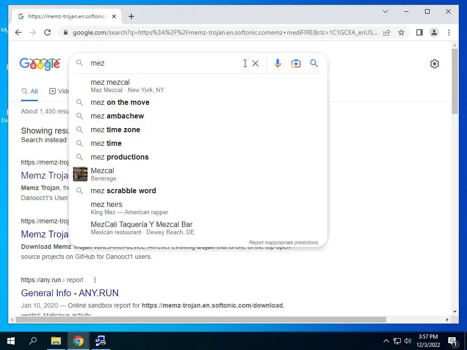Go back to the previous page
The height and width of the screenshot is (350, 467).
tap(18, 32)
